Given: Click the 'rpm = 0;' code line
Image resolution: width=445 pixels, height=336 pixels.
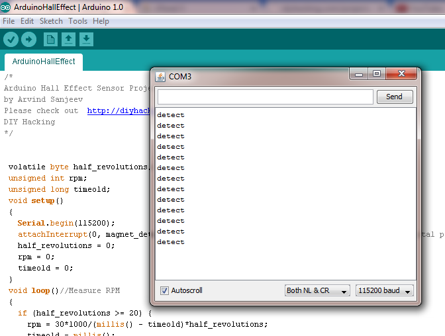Looking at the screenshot, I should point(36,257).
